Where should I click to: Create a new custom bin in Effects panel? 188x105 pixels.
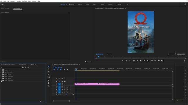click(x=41, y=102)
